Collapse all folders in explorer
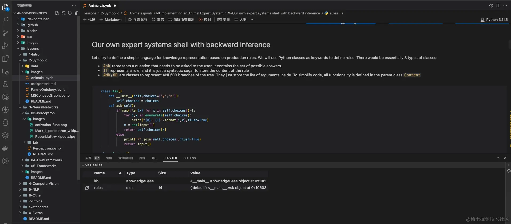This screenshot has width=511, height=224. coord(76,13)
